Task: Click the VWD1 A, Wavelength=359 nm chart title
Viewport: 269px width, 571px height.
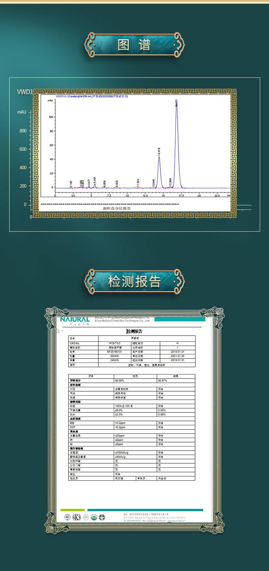Action: 92,97
